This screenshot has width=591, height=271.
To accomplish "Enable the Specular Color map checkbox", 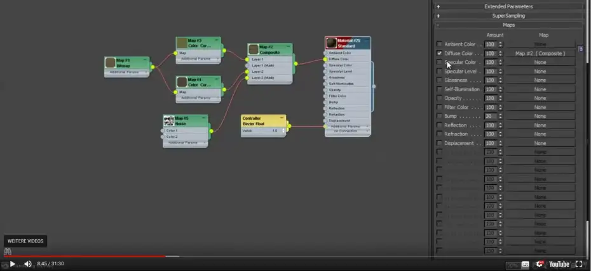I will [x=439, y=62].
